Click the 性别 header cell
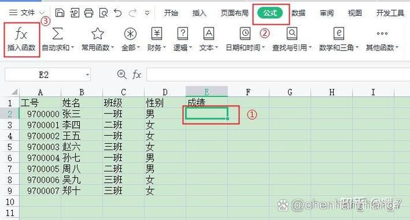The width and height of the screenshot is (410, 220). point(165,102)
